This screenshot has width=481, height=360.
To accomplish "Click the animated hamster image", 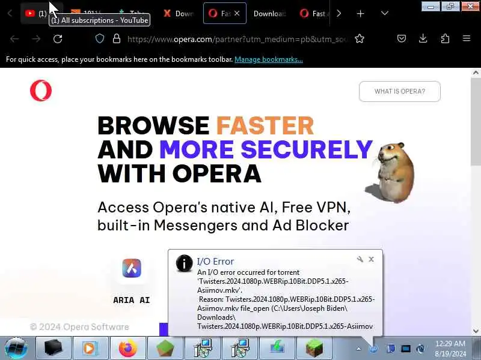I will click(x=391, y=173).
